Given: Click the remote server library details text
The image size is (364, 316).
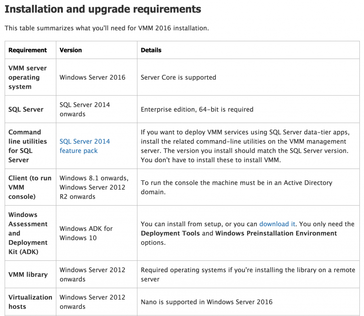Looking at the screenshot, I should click(x=248, y=275).
